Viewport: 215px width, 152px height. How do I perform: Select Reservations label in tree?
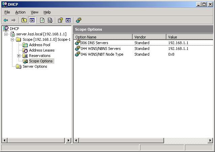point(40,56)
